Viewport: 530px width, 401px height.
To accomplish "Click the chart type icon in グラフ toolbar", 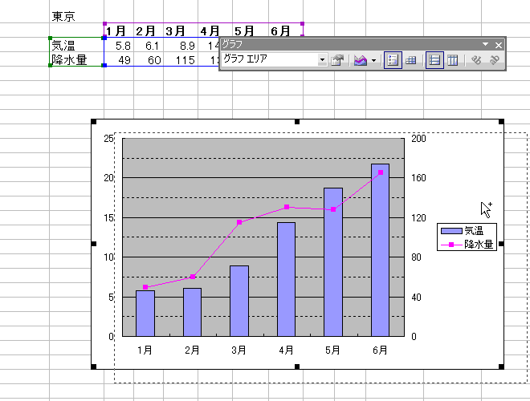I will (361, 60).
